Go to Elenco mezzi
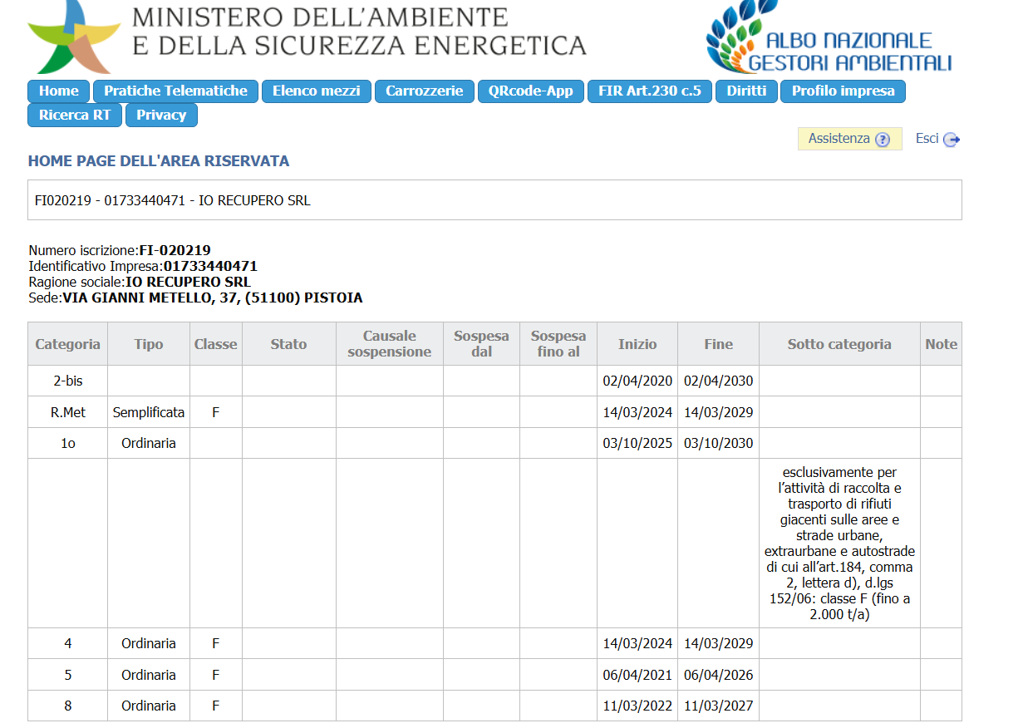The height and width of the screenshot is (728, 1028). pyautogui.click(x=316, y=91)
